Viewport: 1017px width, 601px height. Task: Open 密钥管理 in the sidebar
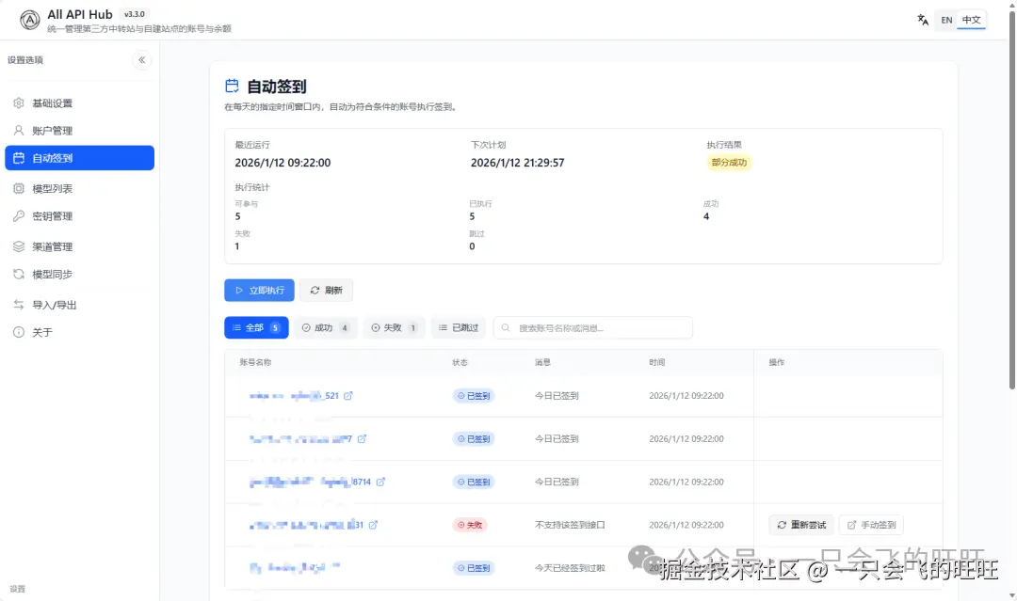(79, 215)
